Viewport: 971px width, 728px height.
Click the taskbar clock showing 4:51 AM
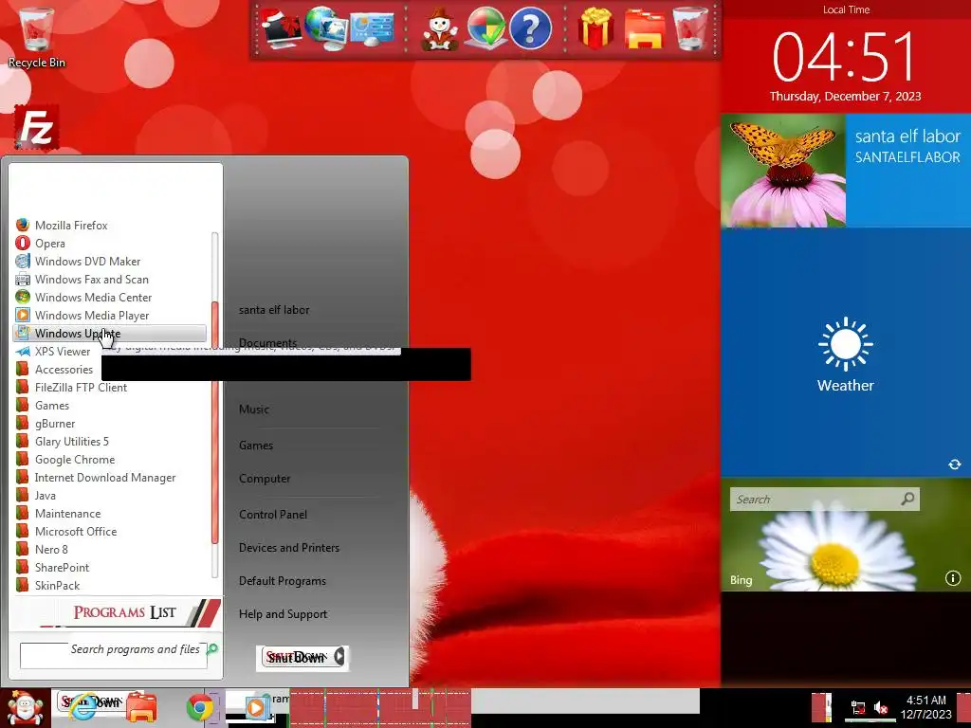(x=925, y=707)
